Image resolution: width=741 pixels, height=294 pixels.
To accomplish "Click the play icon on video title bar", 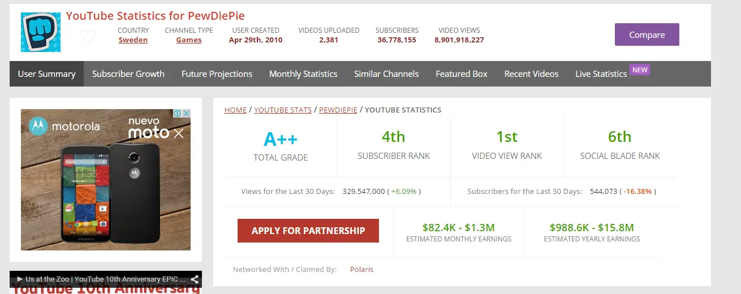I will tap(19, 279).
